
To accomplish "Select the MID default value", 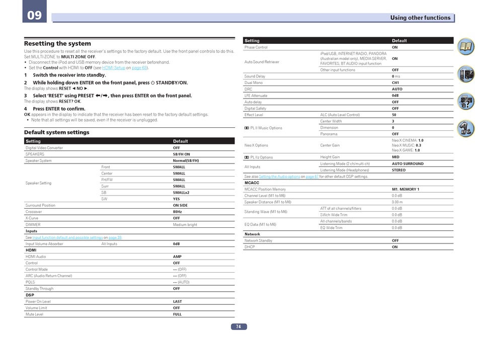I will click(395, 157).
